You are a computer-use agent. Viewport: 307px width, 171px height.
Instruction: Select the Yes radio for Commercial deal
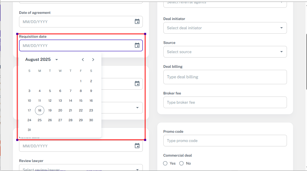pyautogui.click(x=165, y=163)
